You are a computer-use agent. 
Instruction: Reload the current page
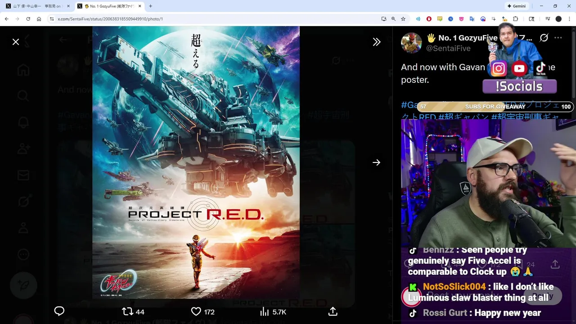pos(28,19)
